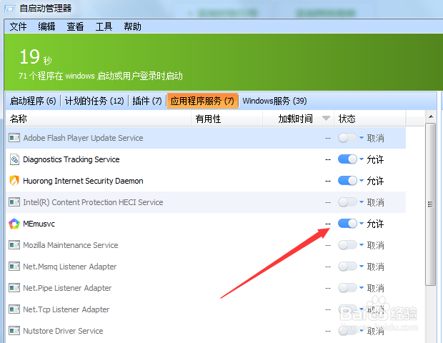This screenshot has width=443, height=343.
Task: Open the Diagnostics Tracking Service status dropdown arrow
Action: (x=362, y=159)
